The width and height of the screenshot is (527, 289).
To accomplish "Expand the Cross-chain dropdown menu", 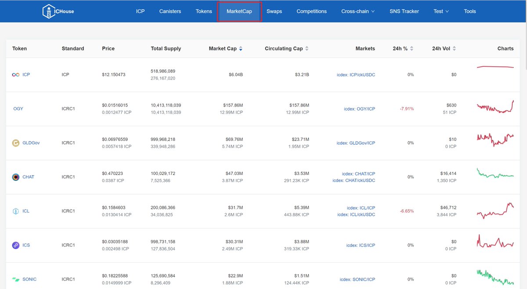I will [x=358, y=11].
